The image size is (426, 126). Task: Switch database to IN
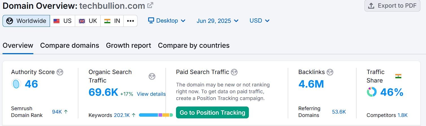tap(112, 21)
